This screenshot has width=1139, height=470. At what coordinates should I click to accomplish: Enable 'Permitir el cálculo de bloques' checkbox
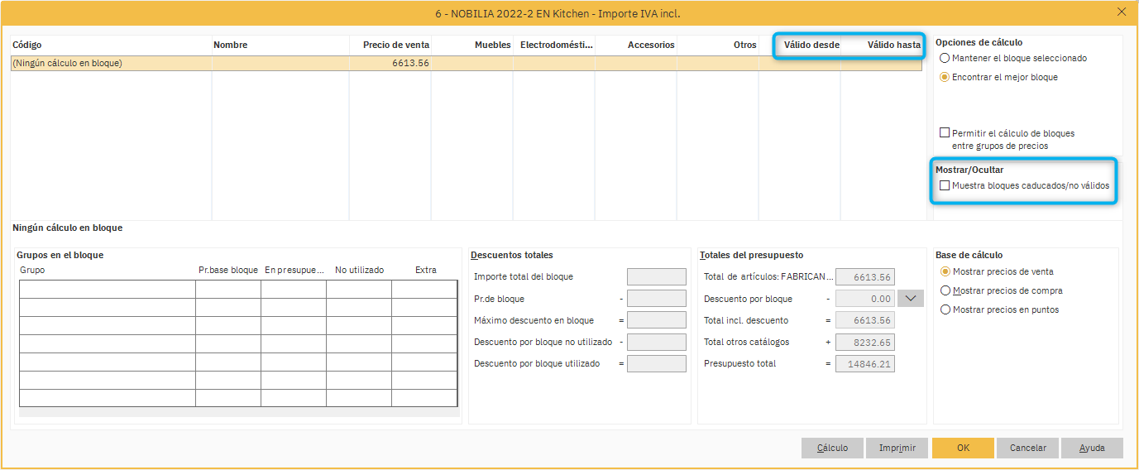pos(945,132)
